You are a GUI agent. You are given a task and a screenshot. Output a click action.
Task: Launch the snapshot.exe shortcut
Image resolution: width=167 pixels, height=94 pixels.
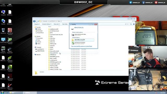[x=10, y=77]
